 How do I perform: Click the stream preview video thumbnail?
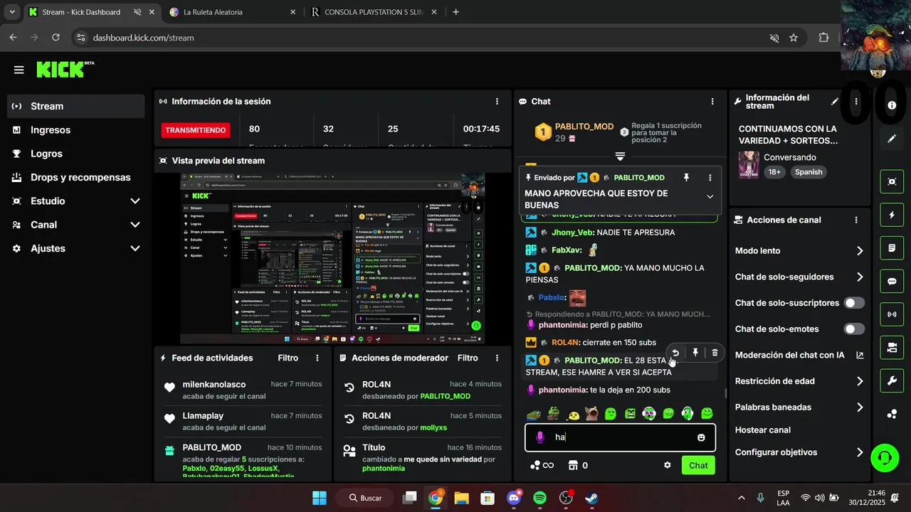(332, 259)
